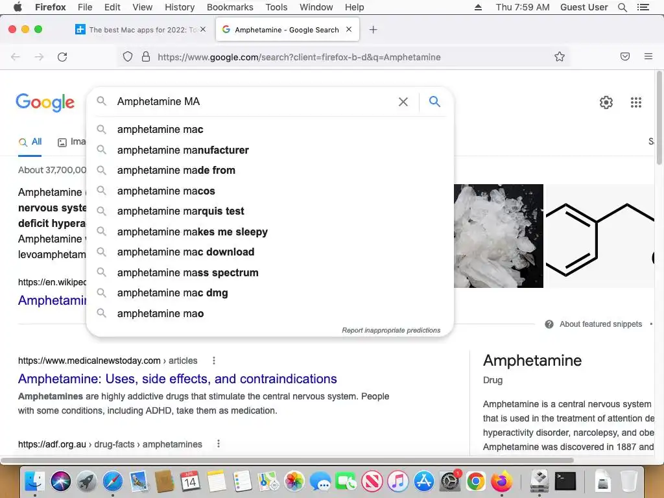The image size is (664, 498).
Task: Open the Window menu
Action: tap(316, 7)
